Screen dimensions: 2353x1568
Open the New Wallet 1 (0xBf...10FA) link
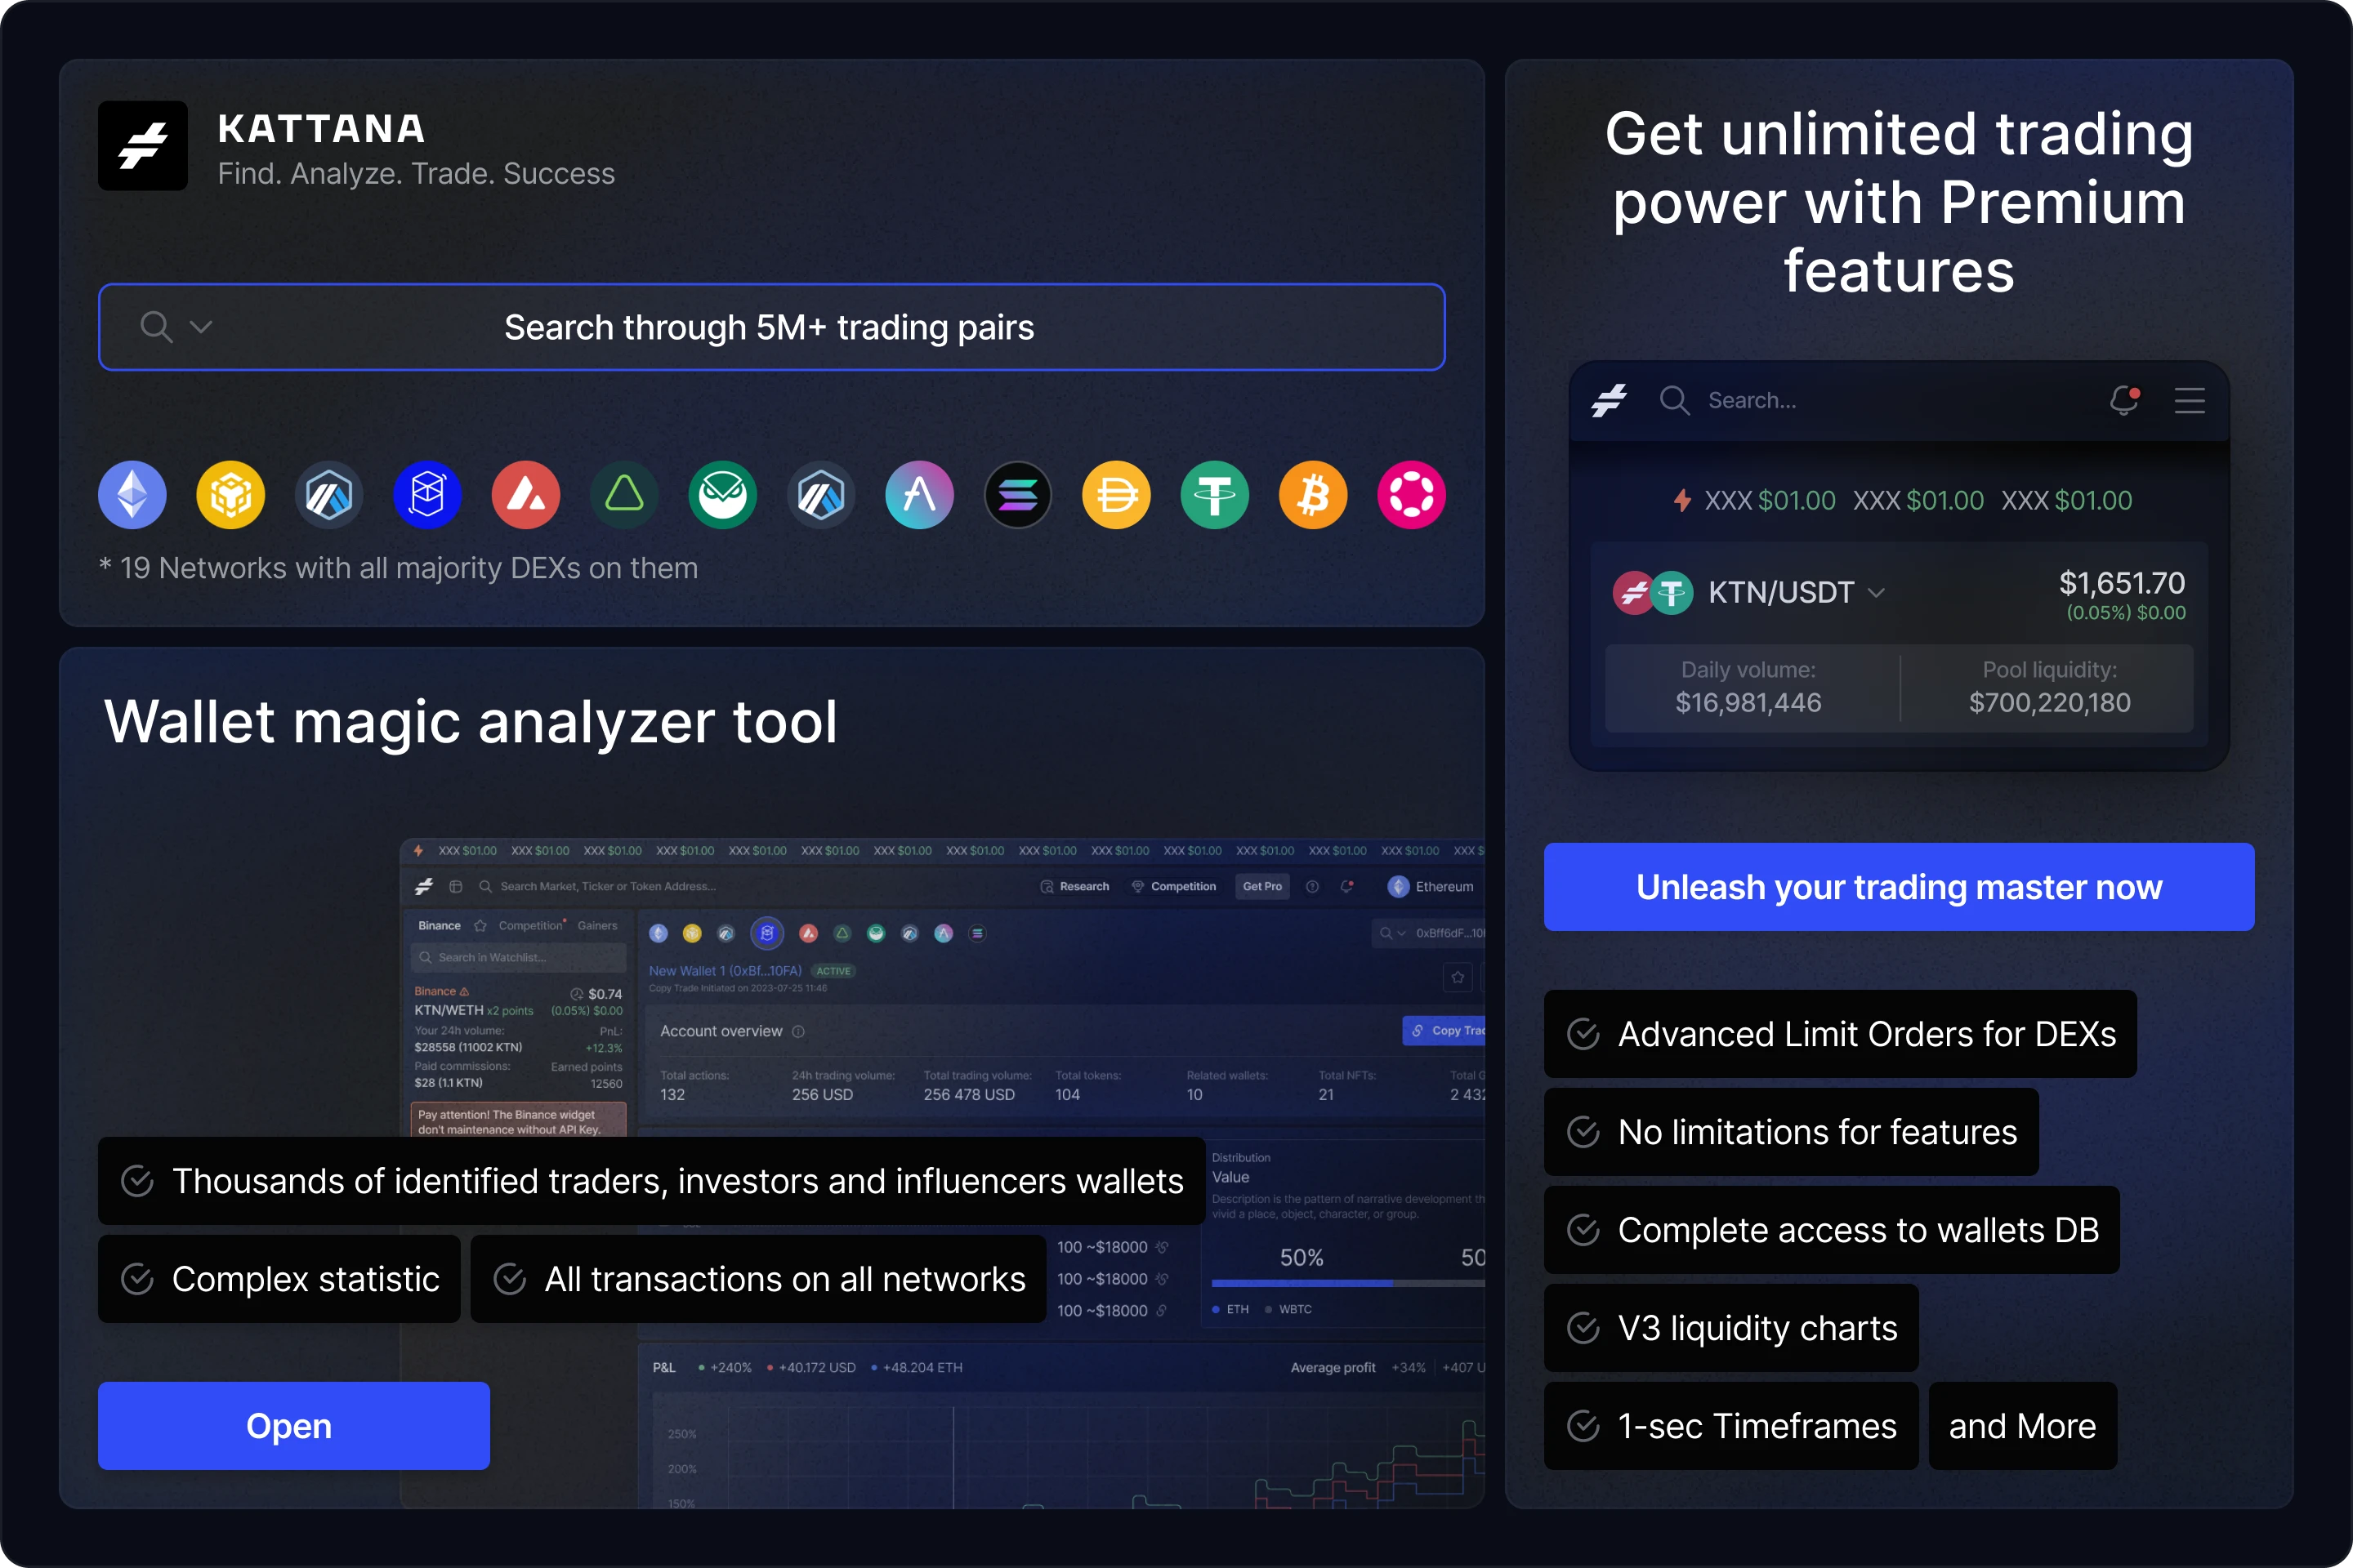point(726,970)
